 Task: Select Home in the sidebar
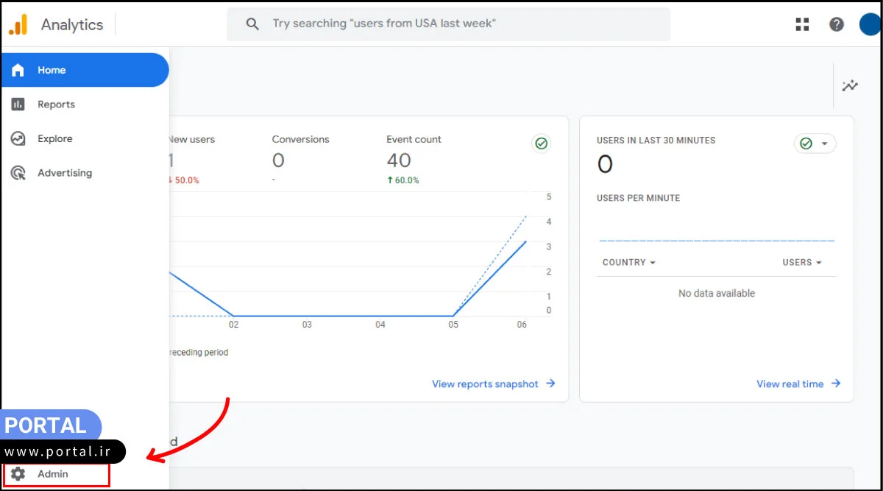(52, 70)
